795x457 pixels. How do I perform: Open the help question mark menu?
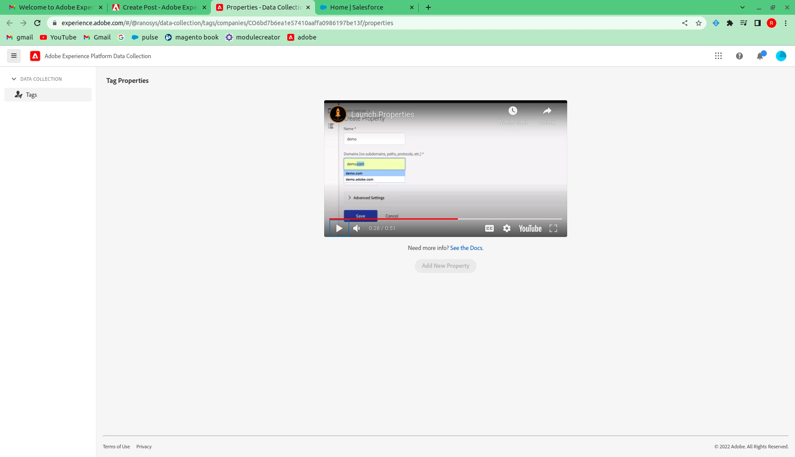pyautogui.click(x=739, y=56)
